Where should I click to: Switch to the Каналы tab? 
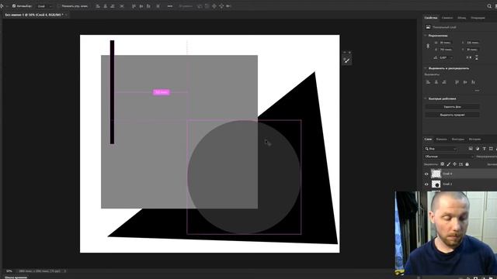[x=442, y=139]
